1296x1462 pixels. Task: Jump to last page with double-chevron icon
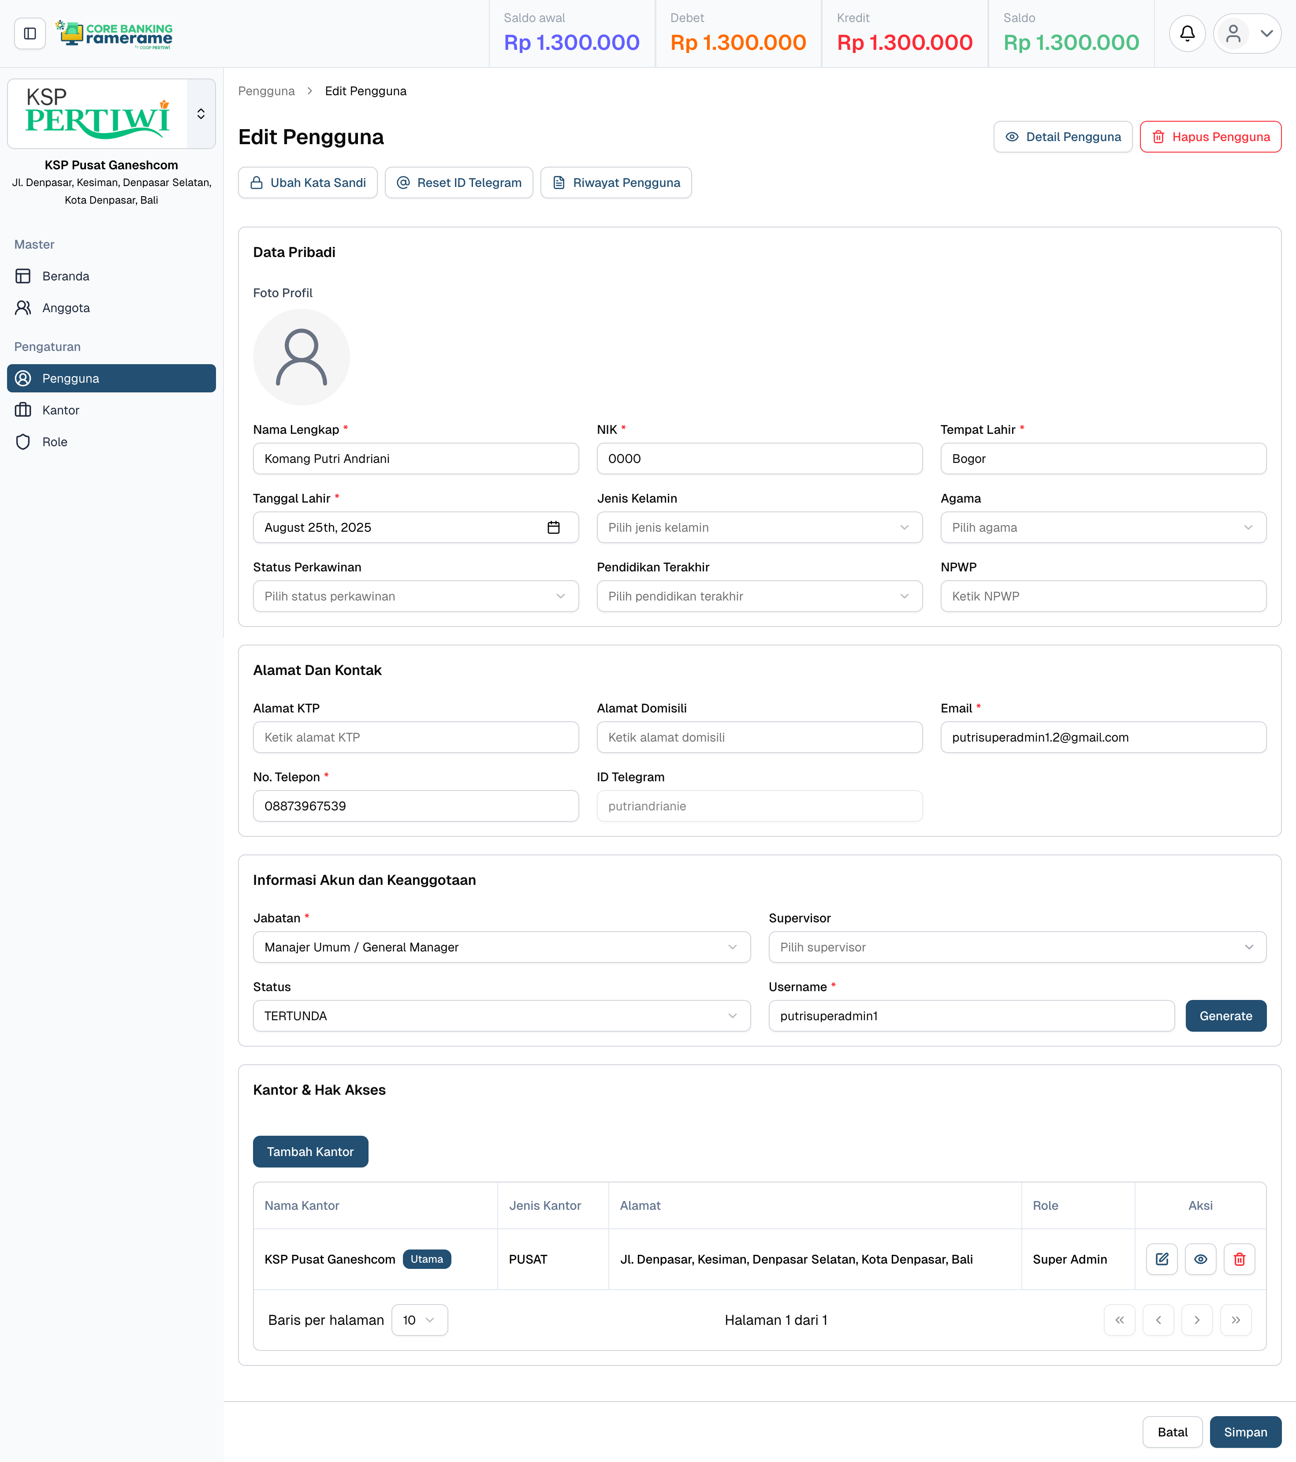pyautogui.click(x=1235, y=1320)
